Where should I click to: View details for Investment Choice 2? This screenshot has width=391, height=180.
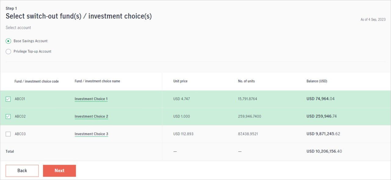91,116
